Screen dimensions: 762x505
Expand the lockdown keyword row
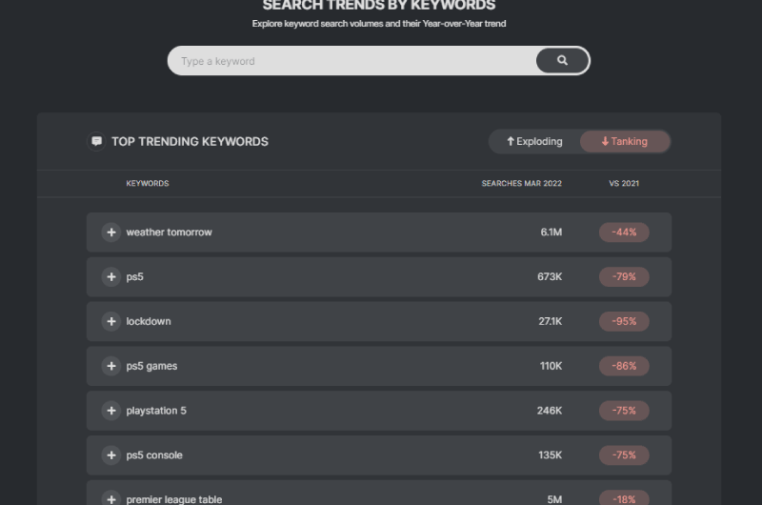(111, 321)
